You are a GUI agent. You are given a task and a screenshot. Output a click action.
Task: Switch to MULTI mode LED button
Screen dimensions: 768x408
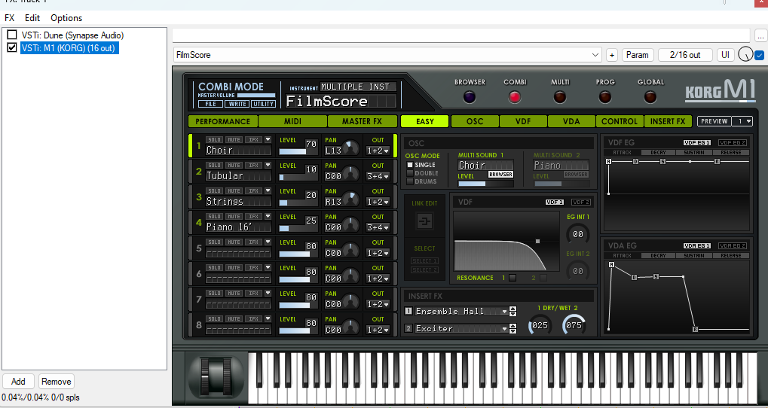560,97
